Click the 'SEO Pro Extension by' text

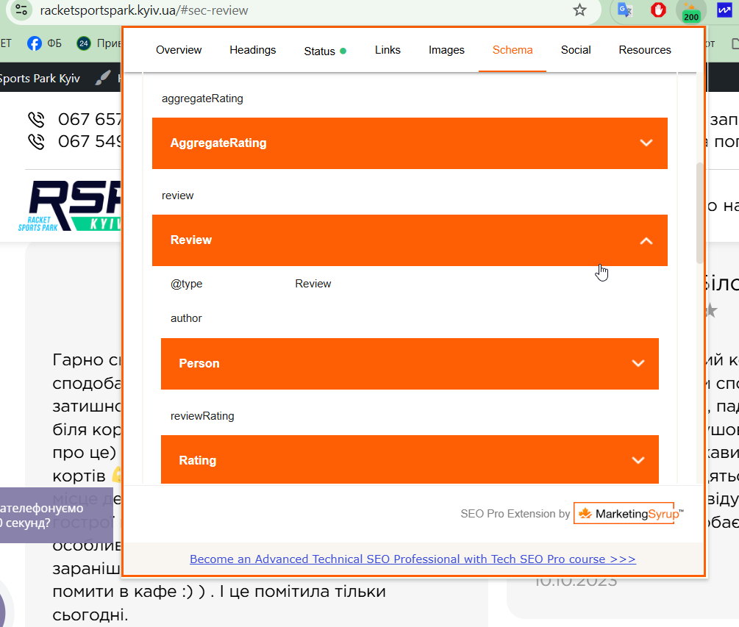pyautogui.click(x=515, y=514)
